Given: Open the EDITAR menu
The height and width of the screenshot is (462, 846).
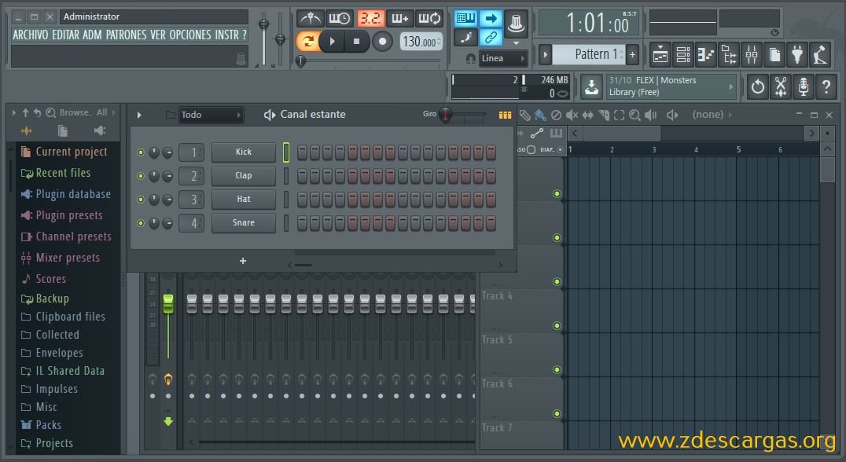Looking at the screenshot, I should pyautogui.click(x=65, y=35).
